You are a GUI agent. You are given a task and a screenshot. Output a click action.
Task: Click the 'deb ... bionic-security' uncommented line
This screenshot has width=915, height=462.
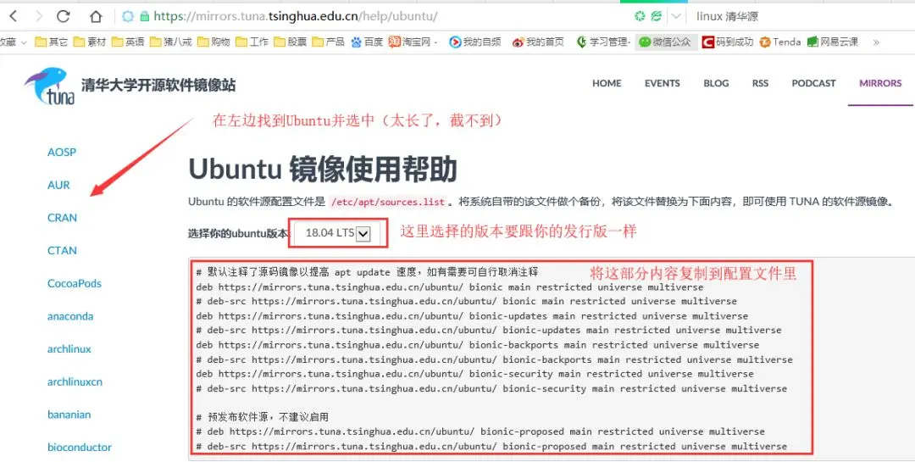(x=474, y=374)
